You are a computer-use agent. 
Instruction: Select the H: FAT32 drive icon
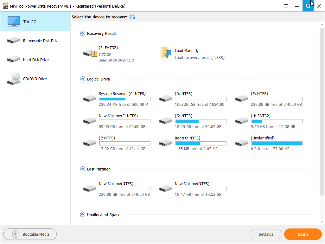click(x=242, y=121)
